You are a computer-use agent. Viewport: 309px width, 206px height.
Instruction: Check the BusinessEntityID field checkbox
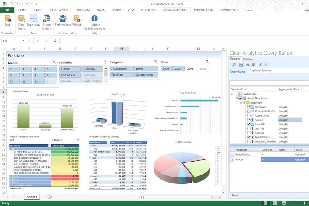[249, 111]
